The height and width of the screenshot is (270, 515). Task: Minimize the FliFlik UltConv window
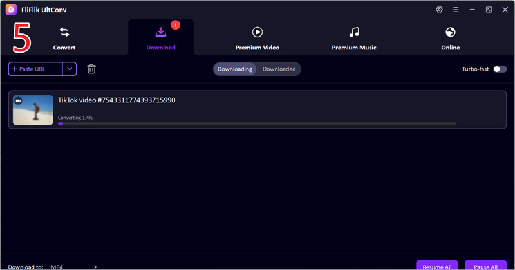pyautogui.click(x=473, y=10)
